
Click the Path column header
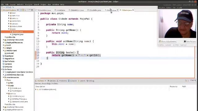click(x=184, y=86)
